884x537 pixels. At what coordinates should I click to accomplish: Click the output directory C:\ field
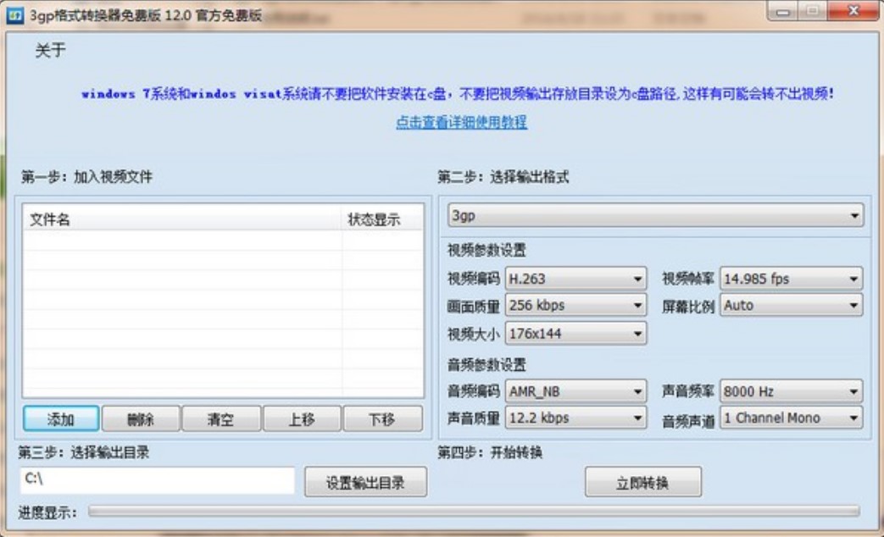click(158, 480)
